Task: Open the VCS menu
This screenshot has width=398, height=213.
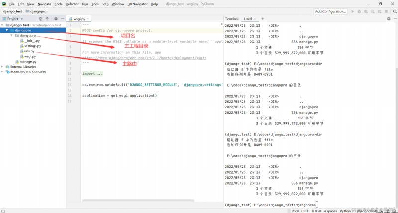Action: pyautogui.click(x=105, y=4)
